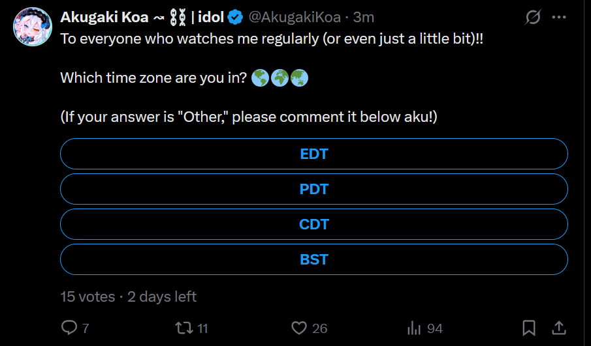Click the share upload icon

point(560,327)
